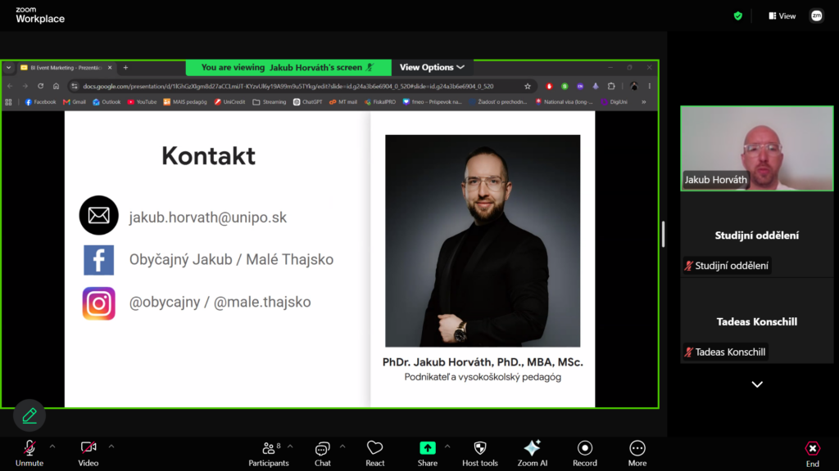Image resolution: width=839 pixels, height=471 pixels.
Task: Click the text Obyčajný Jakub / Malé Thajsko
Action: 231,259
